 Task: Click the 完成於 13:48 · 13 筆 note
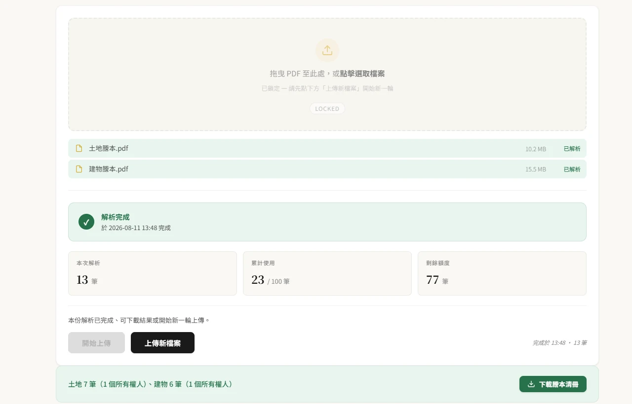[x=559, y=343]
